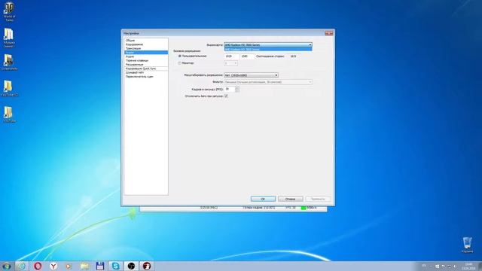Viewport: 482px width, 271px height.
Task: Open the Аудио settings category
Action: [146, 56]
